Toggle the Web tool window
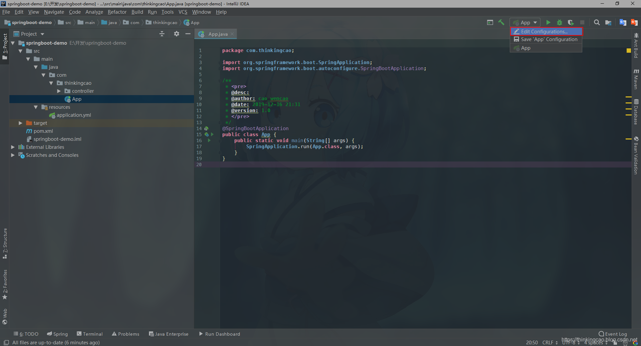Image resolution: width=641 pixels, height=346 pixels. pos(5,317)
